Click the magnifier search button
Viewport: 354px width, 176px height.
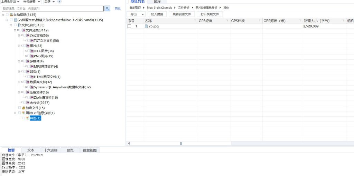coord(107,8)
